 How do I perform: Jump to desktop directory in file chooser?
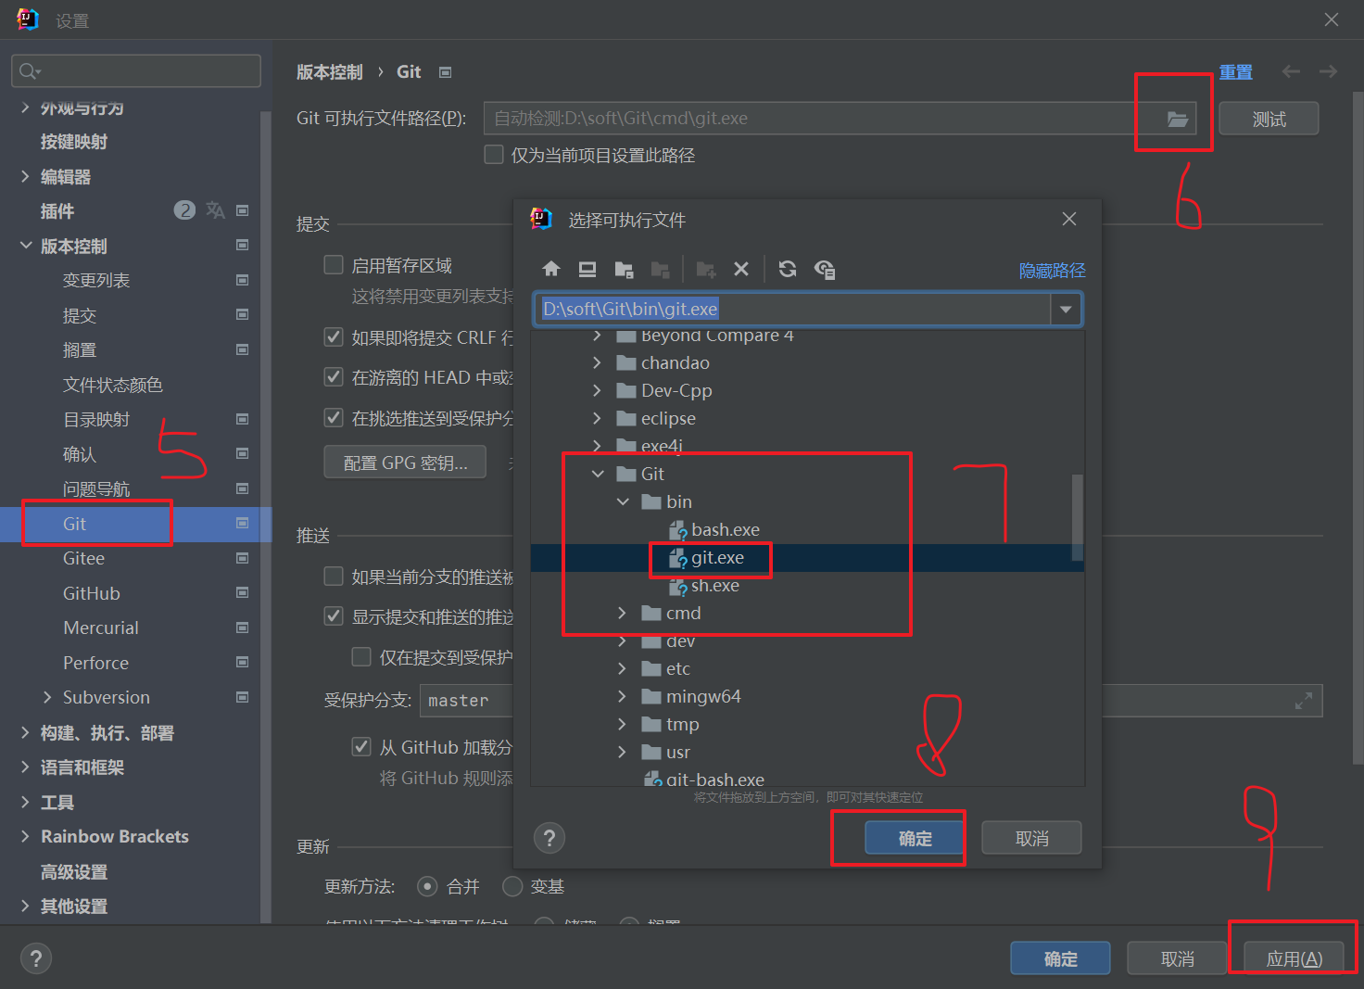587,269
